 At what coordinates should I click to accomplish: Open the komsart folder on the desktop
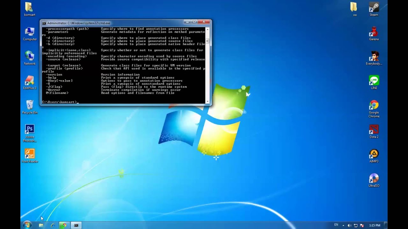29,9
